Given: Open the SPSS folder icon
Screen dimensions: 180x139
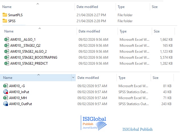Looking at the screenshot, I should click(5, 21).
